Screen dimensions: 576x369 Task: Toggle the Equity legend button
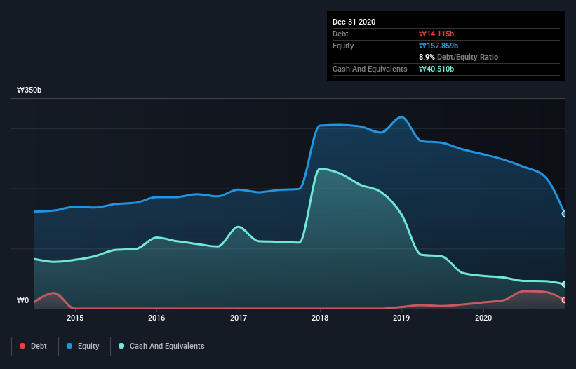83,347
